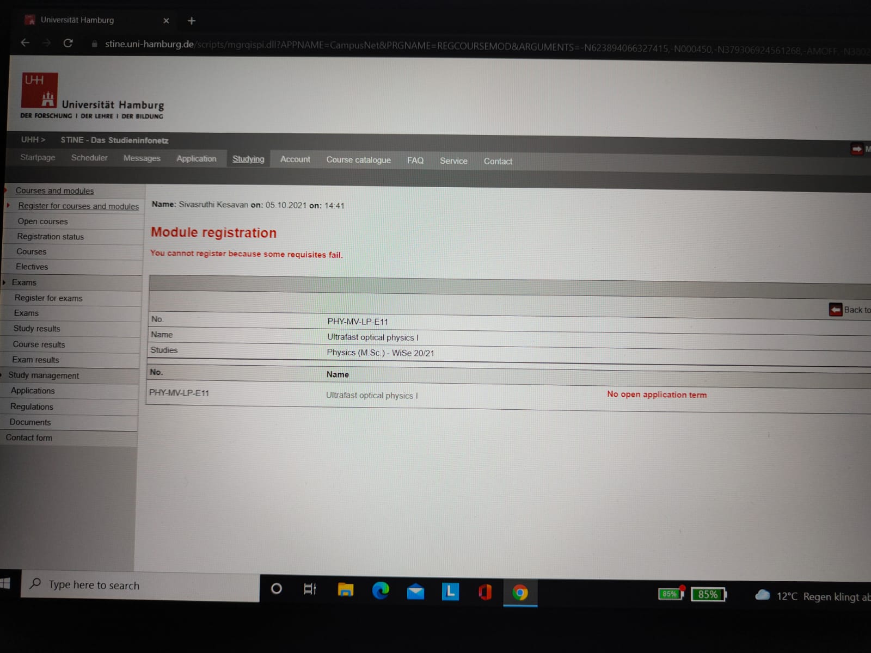Open a new browser tab

pyautogui.click(x=191, y=21)
